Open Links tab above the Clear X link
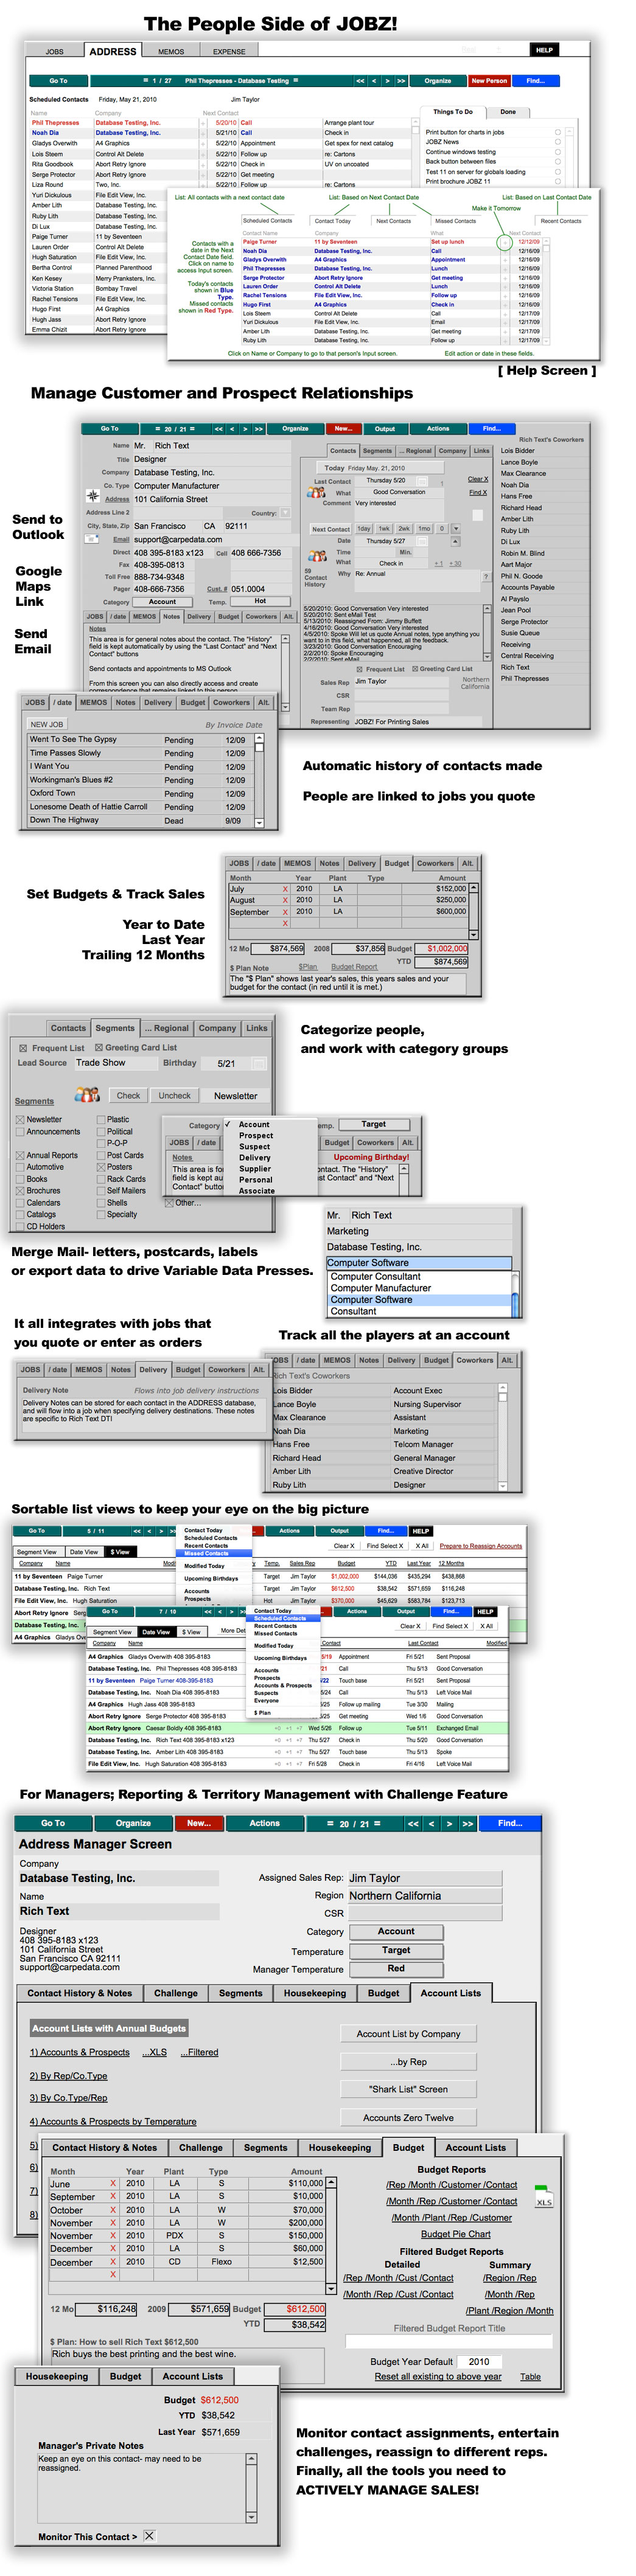Image resolution: width=636 pixels, height=2576 pixels. [482, 450]
